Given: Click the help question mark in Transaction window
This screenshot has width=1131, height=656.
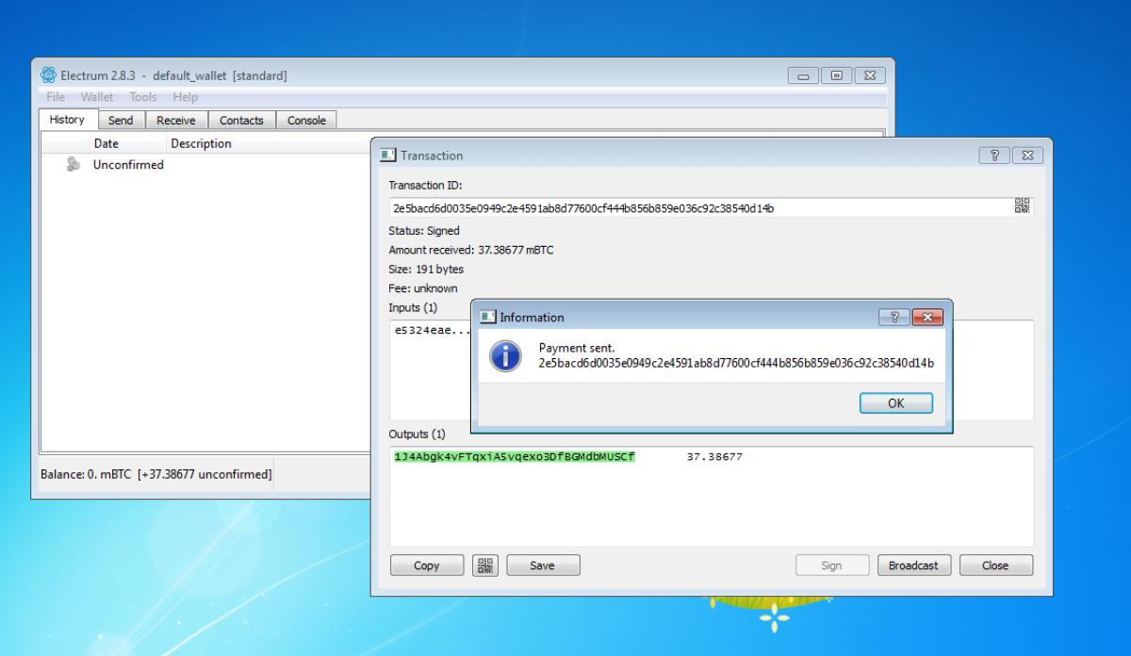Looking at the screenshot, I should [x=993, y=156].
